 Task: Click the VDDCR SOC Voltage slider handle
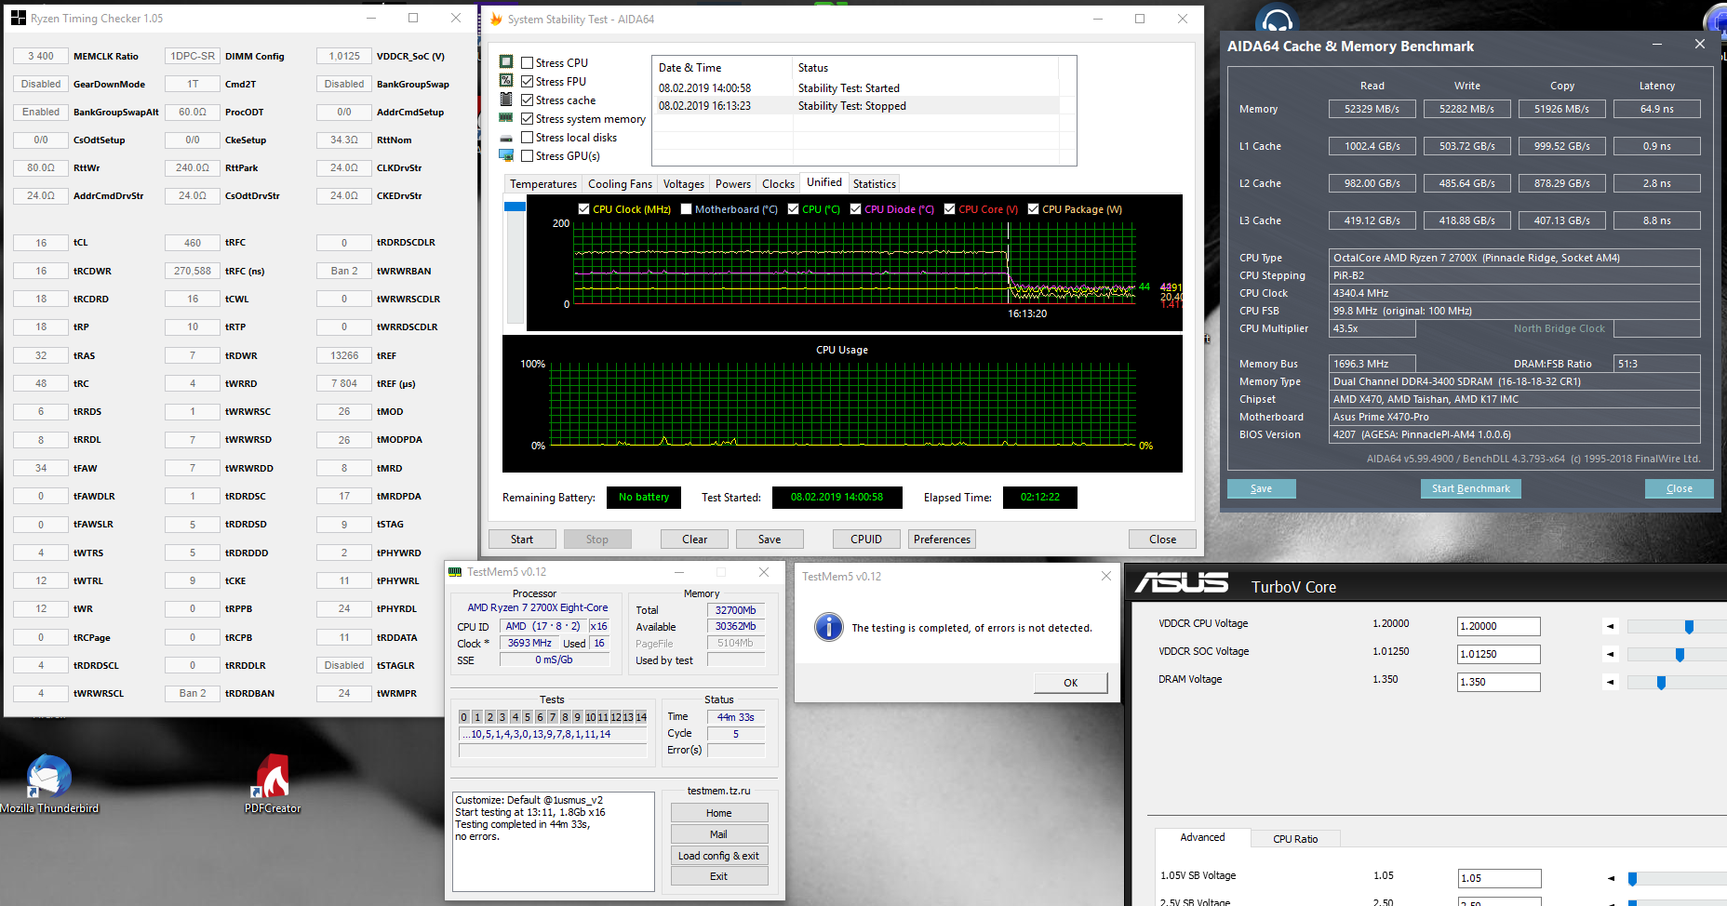[x=1680, y=655]
